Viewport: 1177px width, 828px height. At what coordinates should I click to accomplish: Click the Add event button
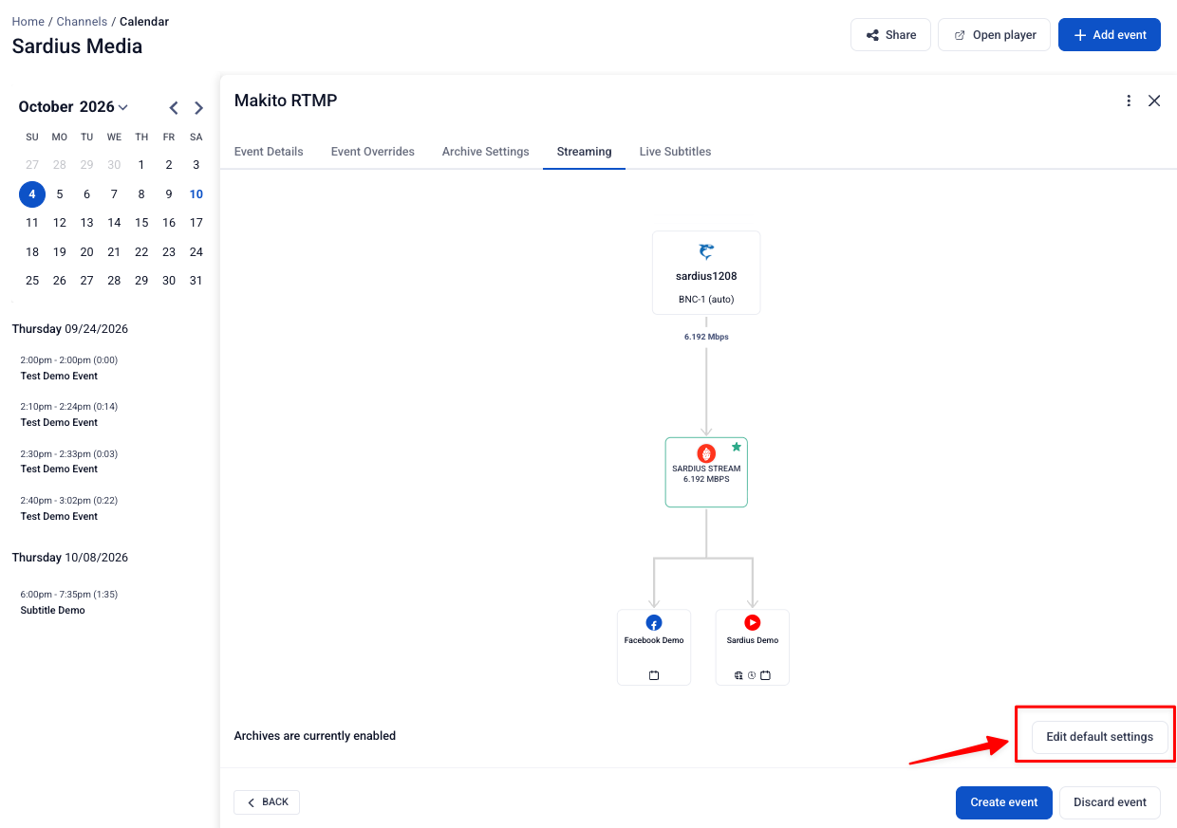tap(1110, 35)
